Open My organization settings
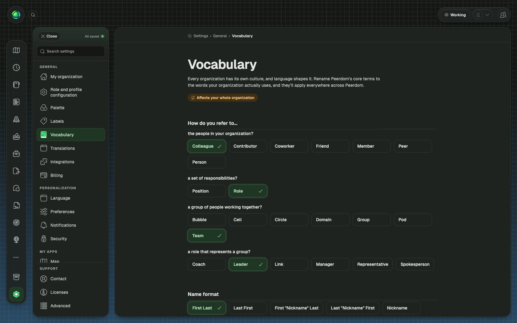This screenshot has height=323, width=517. [x=71, y=77]
